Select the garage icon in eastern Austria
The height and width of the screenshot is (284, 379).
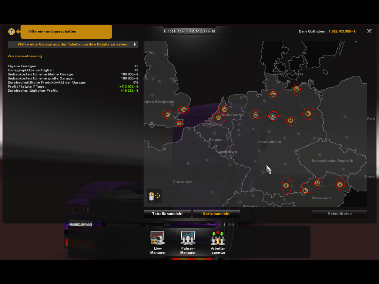[x=340, y=185]
